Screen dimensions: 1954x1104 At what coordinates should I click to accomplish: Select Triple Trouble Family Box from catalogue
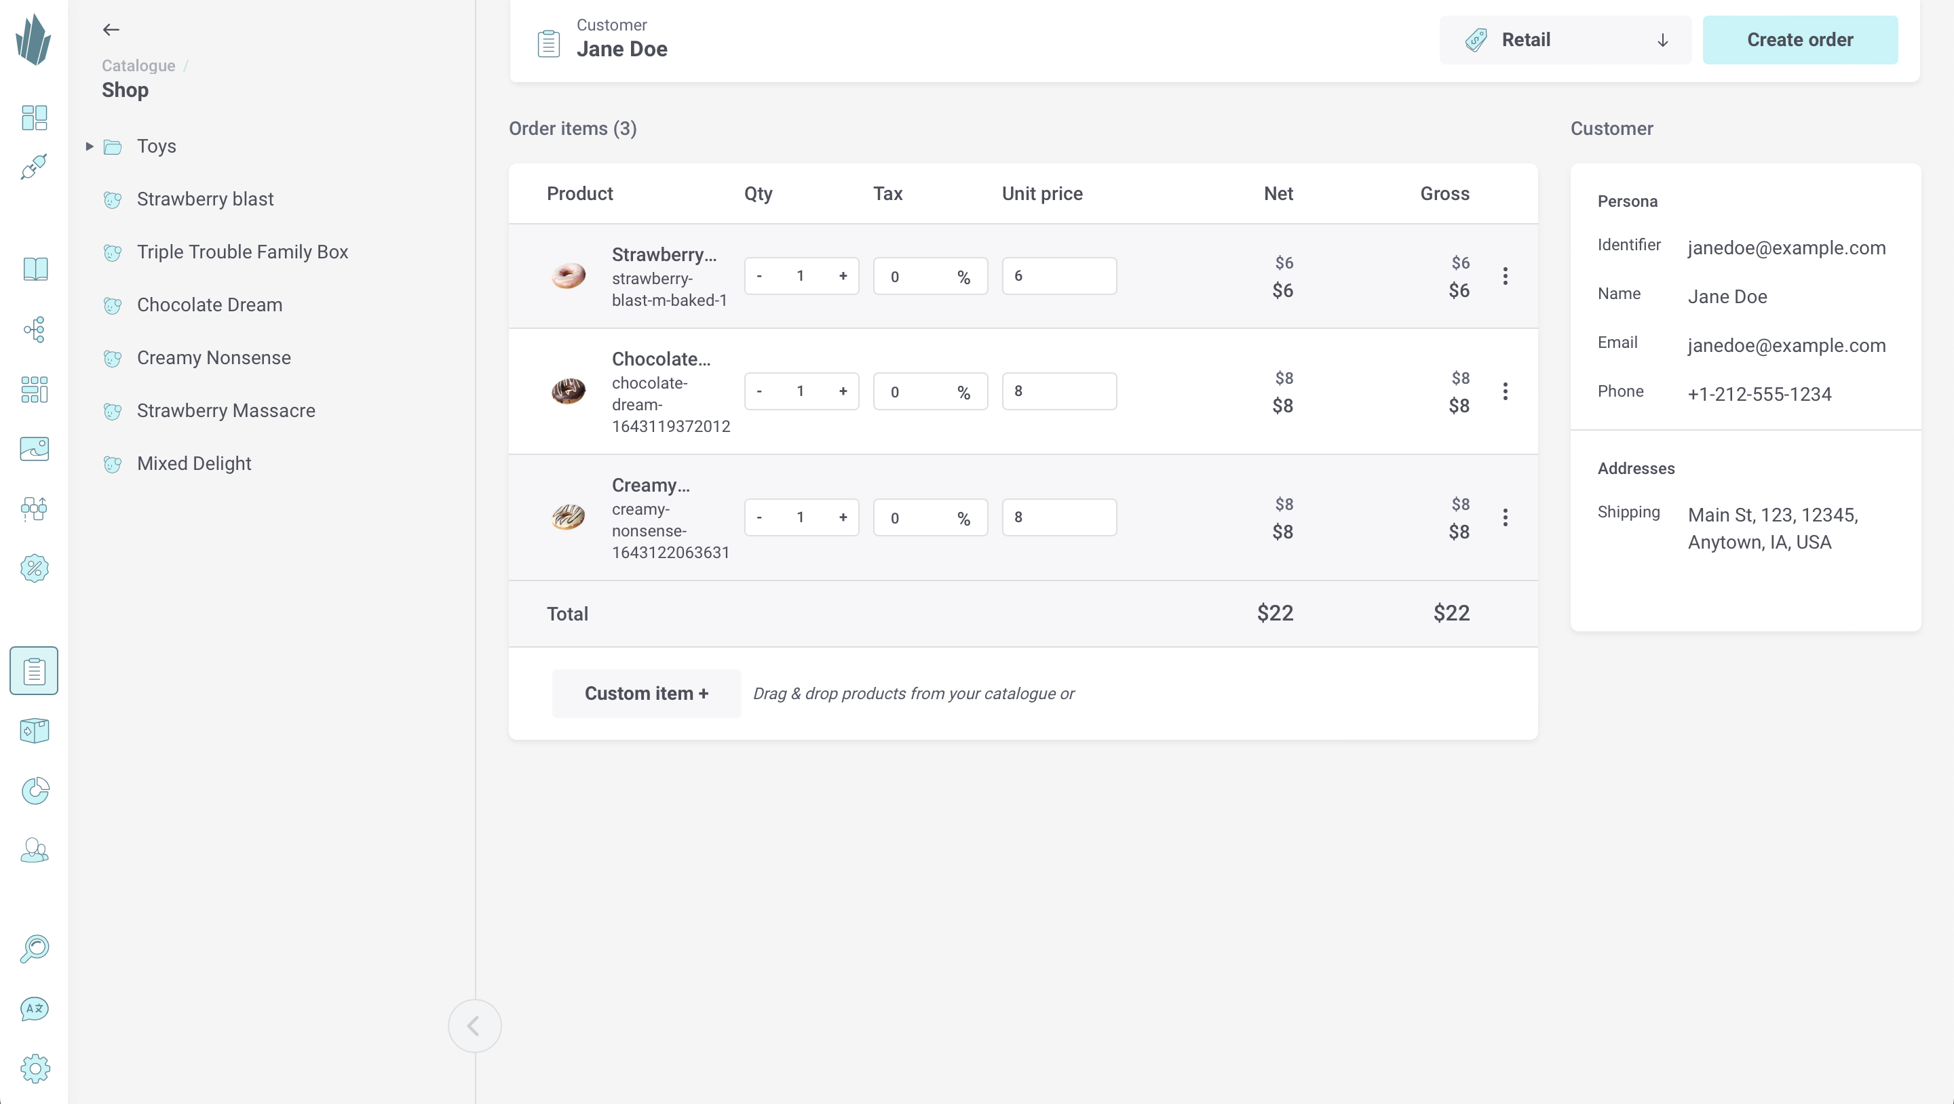pos(243,252)
